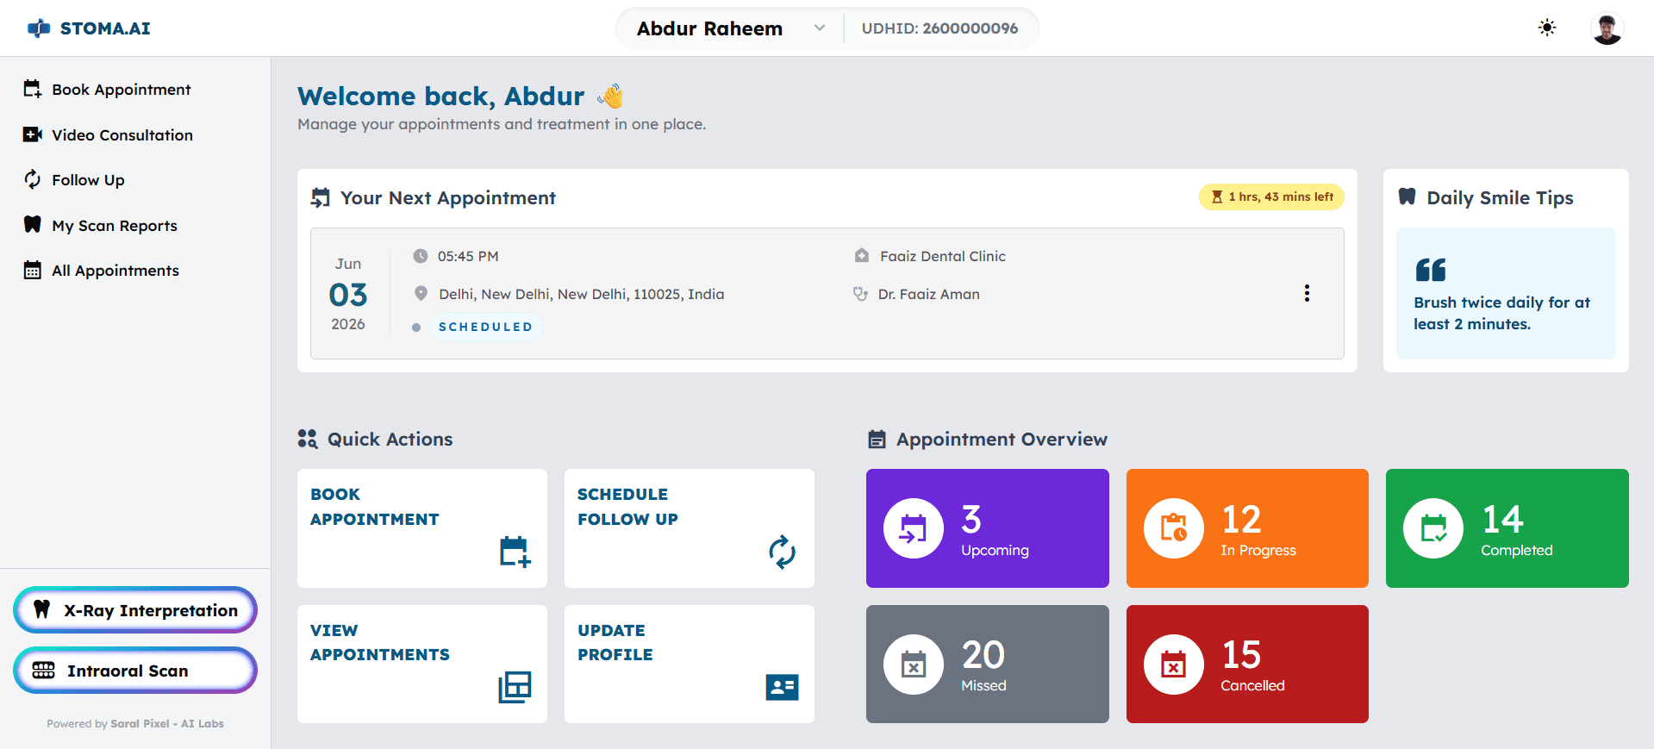Click the Completed calendar-check circle icon
1654x749 pixels.
pyautogui.click(x=1433, y=528)
